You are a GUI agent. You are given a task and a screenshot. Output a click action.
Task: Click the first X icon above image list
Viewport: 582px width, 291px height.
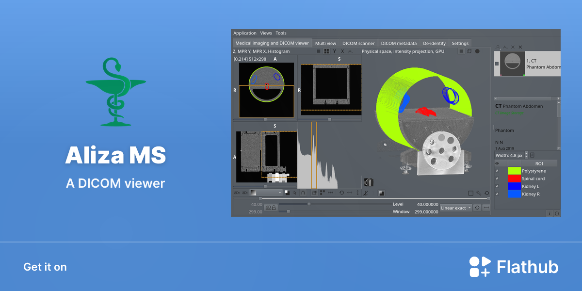(x=513, y=47)
